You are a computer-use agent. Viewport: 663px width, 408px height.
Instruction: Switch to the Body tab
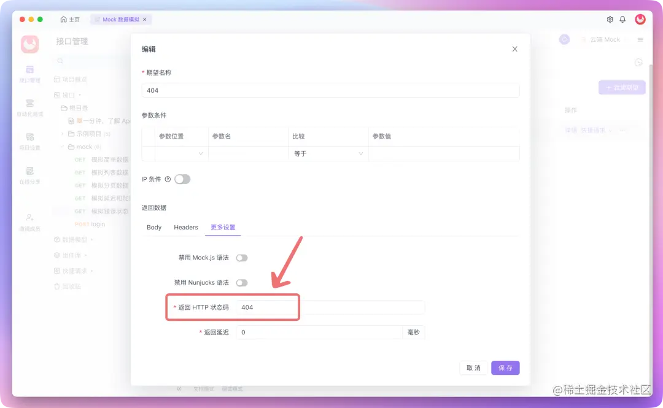pos(154,228)
